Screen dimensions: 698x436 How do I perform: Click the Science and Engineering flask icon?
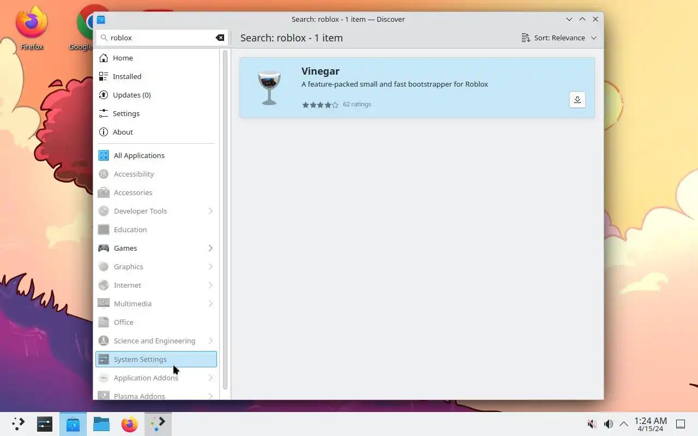(104, 341)
